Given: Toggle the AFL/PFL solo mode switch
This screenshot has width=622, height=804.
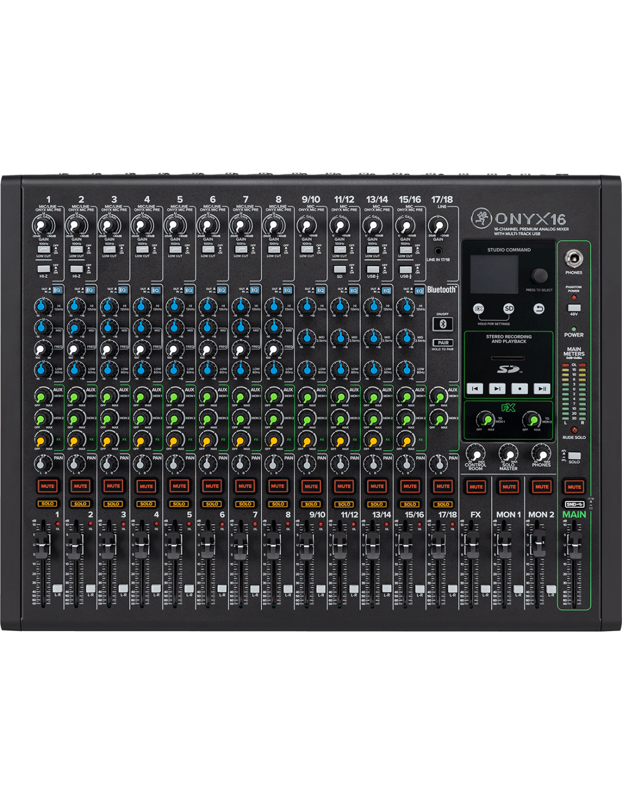Looking at the screenshot, I should (x=574, y=456).
